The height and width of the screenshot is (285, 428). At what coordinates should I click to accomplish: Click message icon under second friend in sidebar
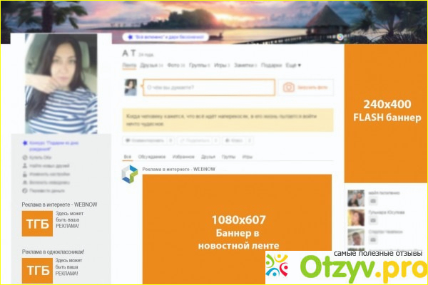tap(372, 221)
